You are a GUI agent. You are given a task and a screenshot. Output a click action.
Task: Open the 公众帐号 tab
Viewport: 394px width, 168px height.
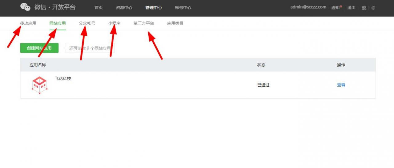87,23
